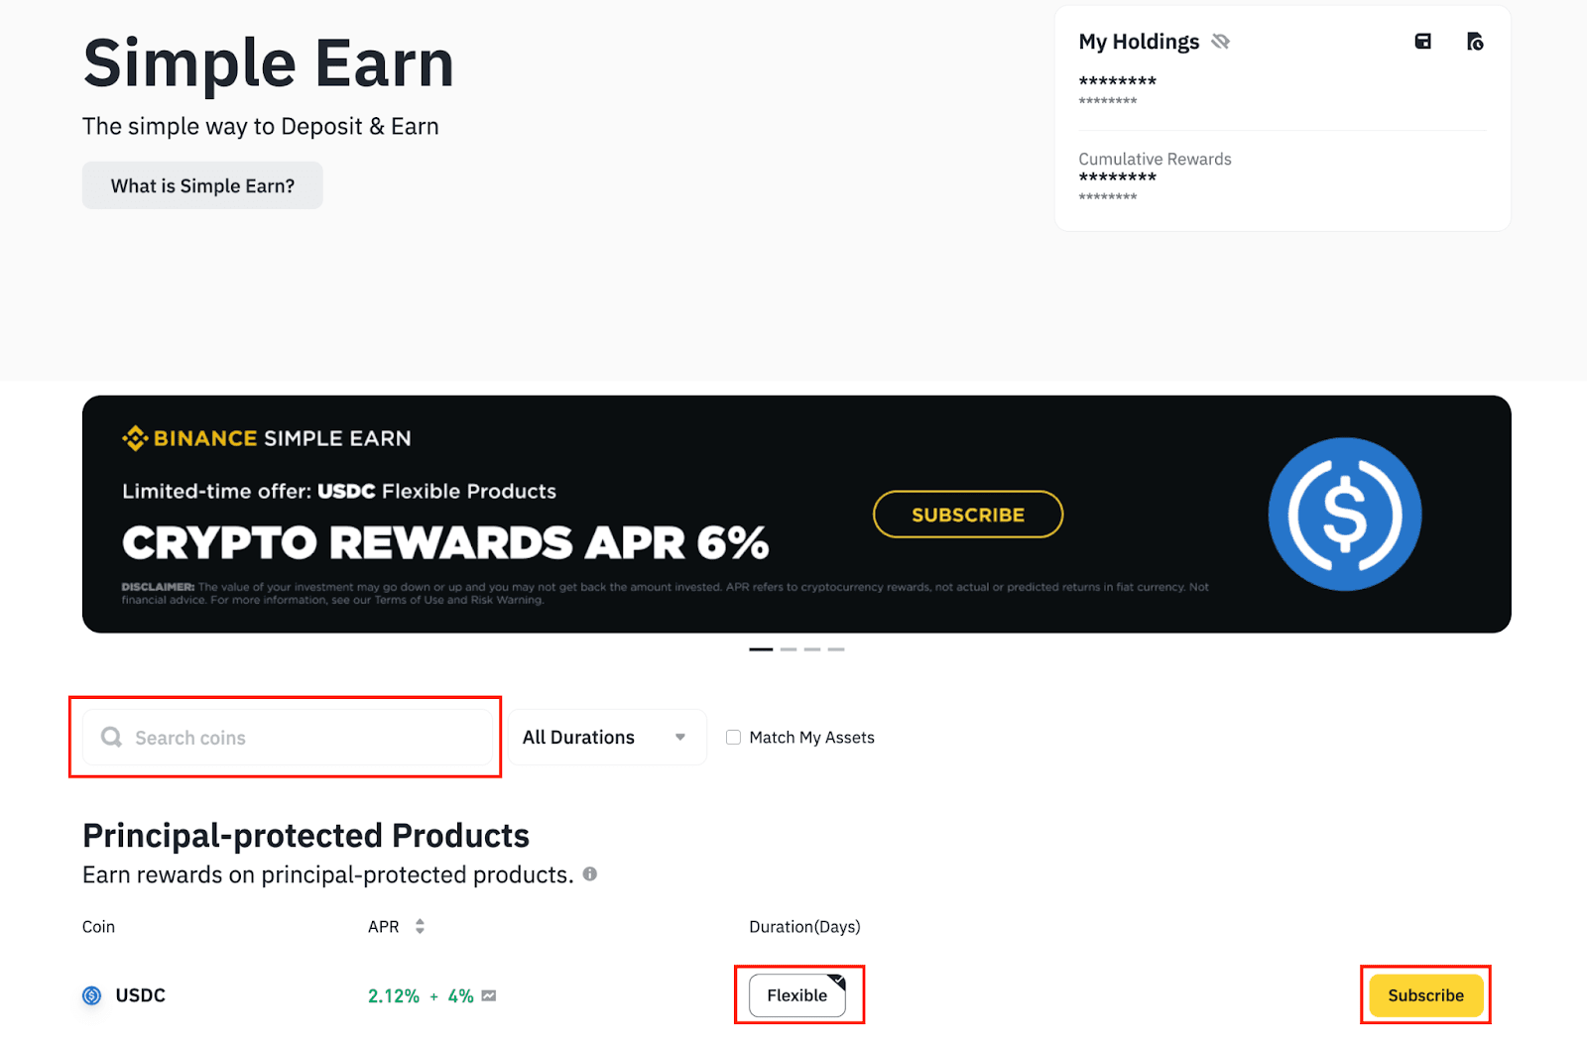Sort the table by APR arrows
The width and height of the screenshot is (1587, 1043).
point(420,927)
